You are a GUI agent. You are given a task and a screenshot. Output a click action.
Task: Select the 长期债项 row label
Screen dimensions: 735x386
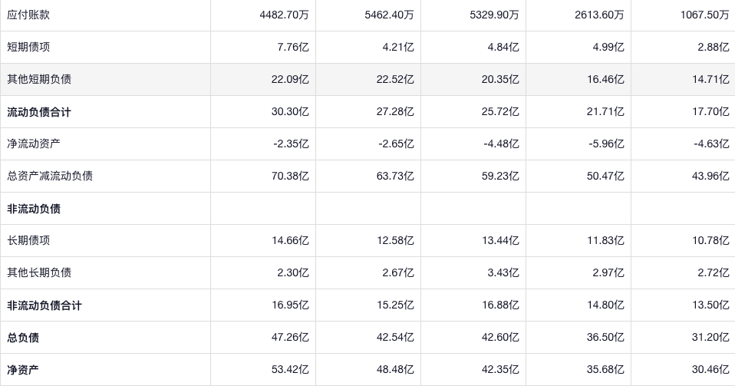click(x=28, y=240)
